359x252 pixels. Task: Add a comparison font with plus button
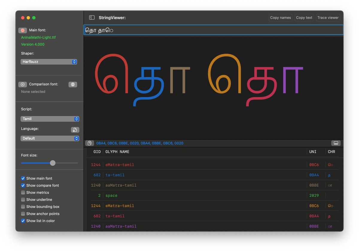[22, 84]
